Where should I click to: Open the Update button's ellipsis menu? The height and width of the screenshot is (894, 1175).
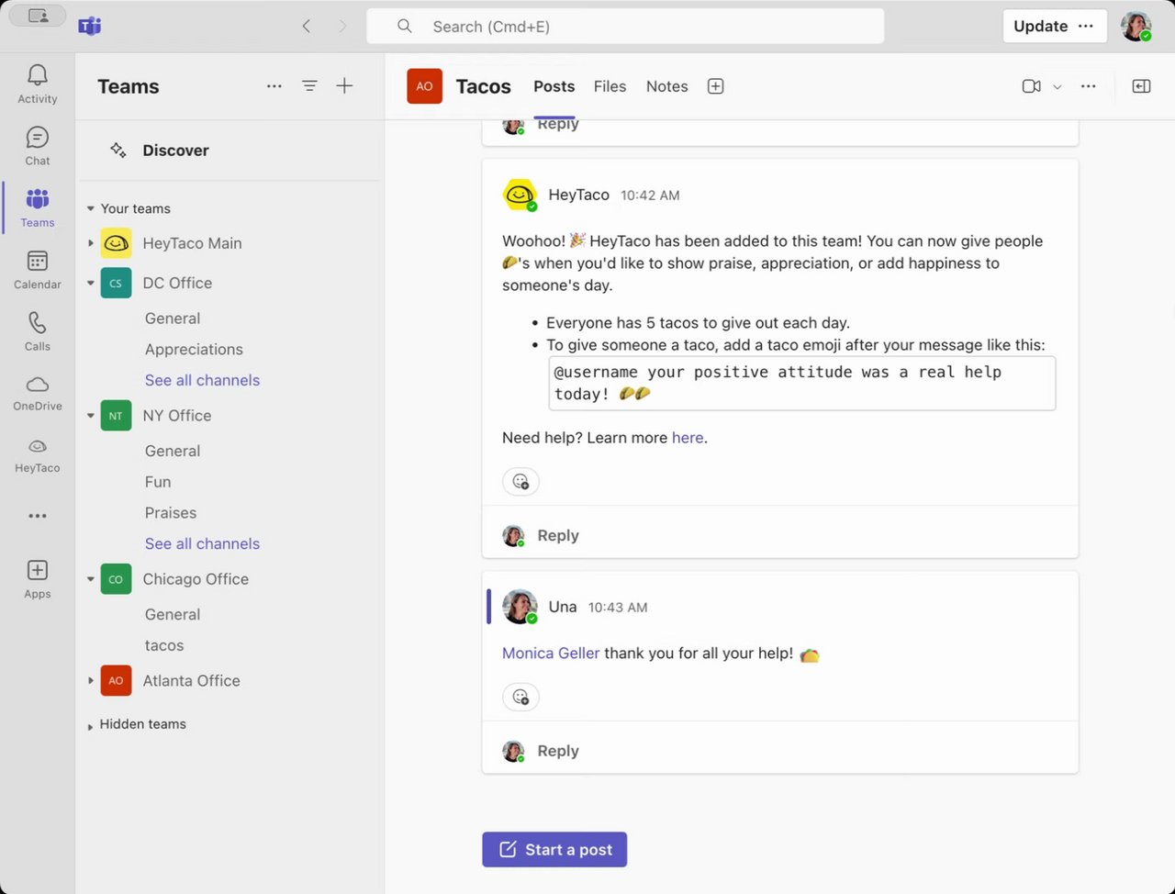click(1086, 26)
